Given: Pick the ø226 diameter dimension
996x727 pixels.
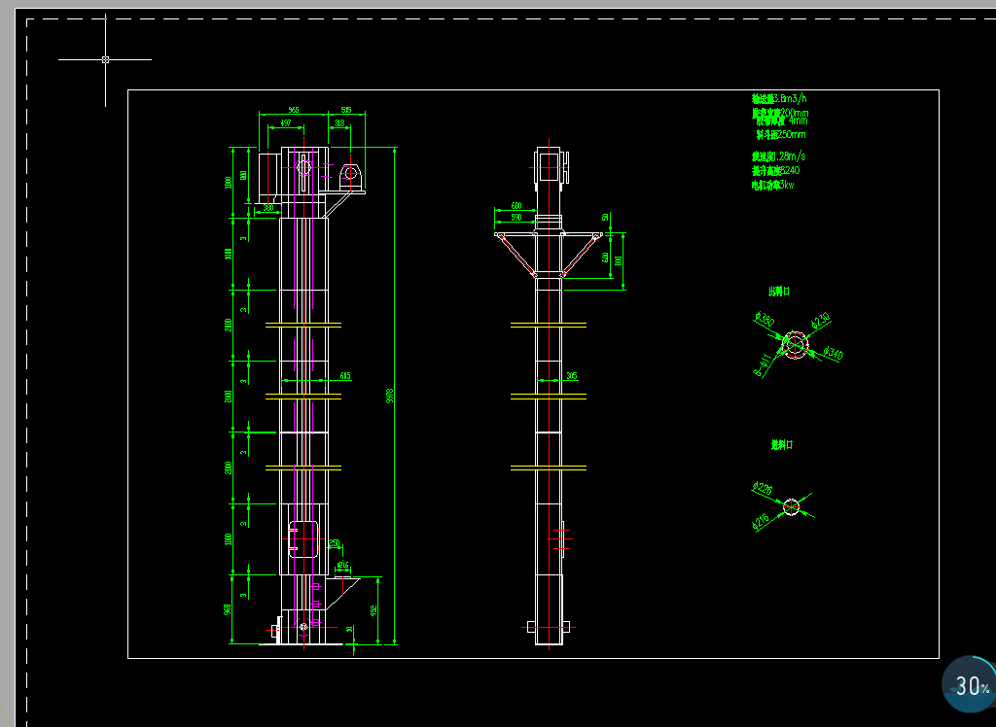Looking at the screenshot, I should (763, 488).
